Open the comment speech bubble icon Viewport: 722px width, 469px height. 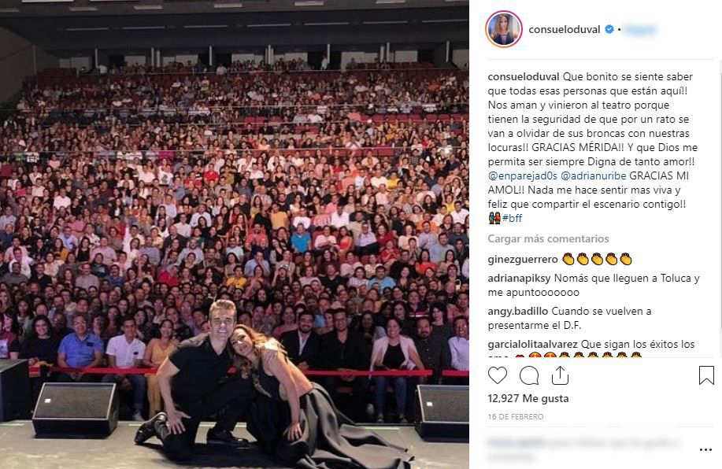point(529,375)
